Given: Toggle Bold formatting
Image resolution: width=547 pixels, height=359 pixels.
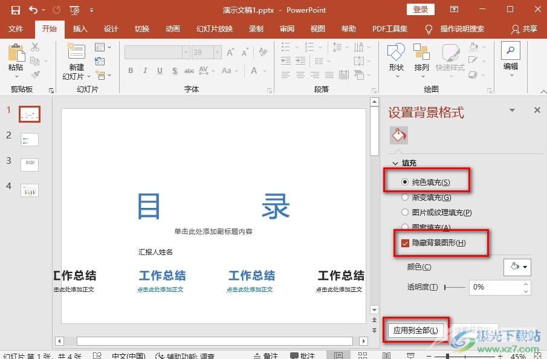Looking at the screenshot, I should pyautogui.click(x=131, y=71).
